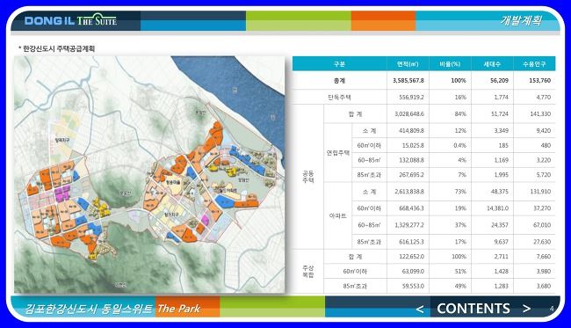Select the 49% ratio cell
Screen dimensions: 571x328
tap(460, 286)
